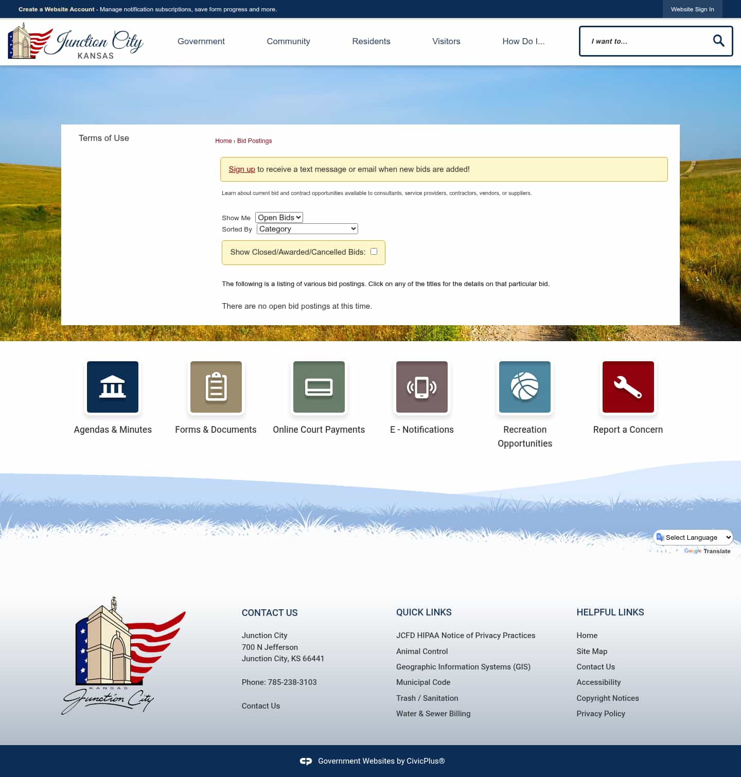Open the Sorted By Category dropdown
The height and width of the screenshot is (777, 741).
[x=307, y=229]
